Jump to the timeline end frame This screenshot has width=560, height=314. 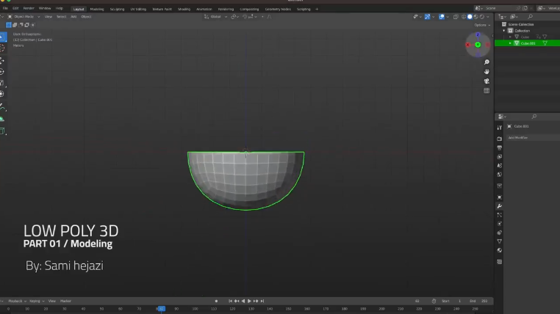[262, 302]
